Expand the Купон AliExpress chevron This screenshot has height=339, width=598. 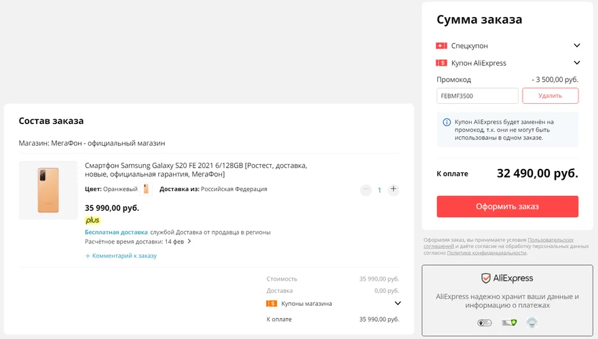pos(577,62)
